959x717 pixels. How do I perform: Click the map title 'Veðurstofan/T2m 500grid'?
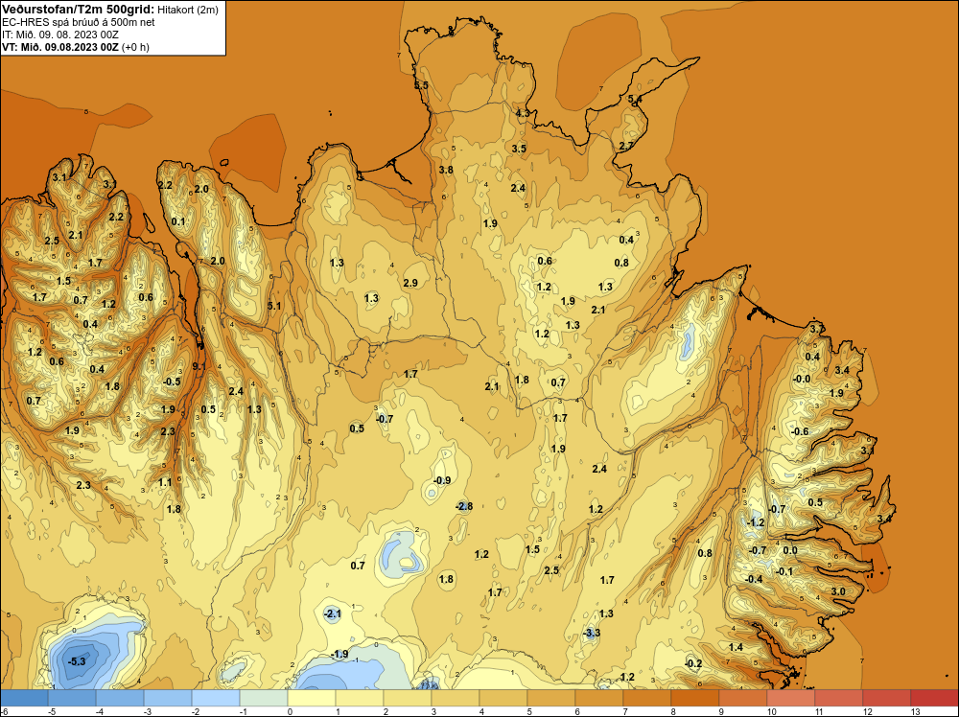tap(78, 10)
